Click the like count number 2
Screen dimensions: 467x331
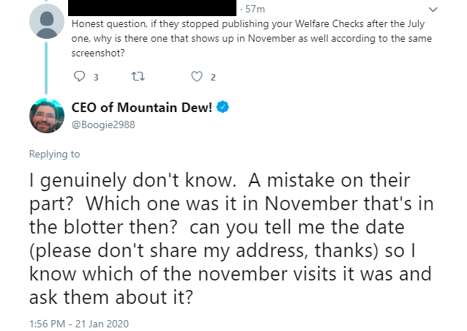[213, 78]
